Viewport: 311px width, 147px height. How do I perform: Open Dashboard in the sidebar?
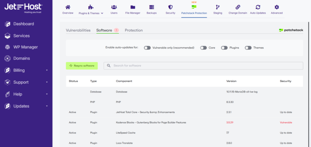(24, 24)
